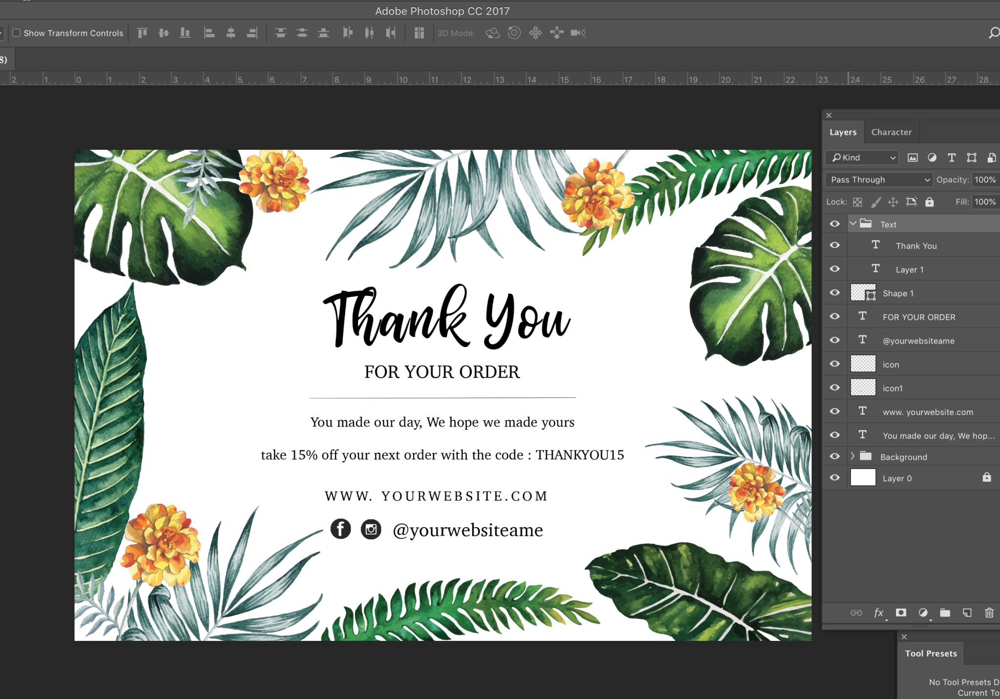Select the Layers tab
This screenshot has height=699, width=1000.
[x=843, y=132]
